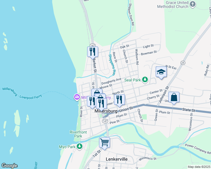Click the Route 147 shield near Pine St
The height and width of the screenshot is (169, 211).
click(x=105, y=121)
